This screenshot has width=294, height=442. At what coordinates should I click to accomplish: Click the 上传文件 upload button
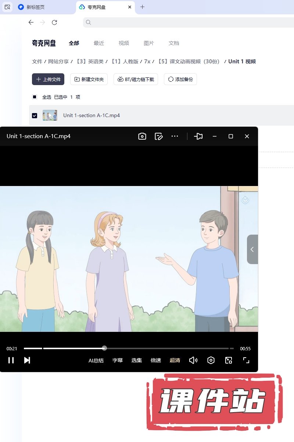[x=48, y=79]
